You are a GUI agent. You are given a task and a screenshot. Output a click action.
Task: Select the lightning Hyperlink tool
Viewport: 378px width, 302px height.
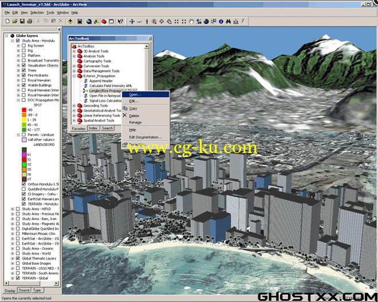pyautogui.click(x=243, y=21)
